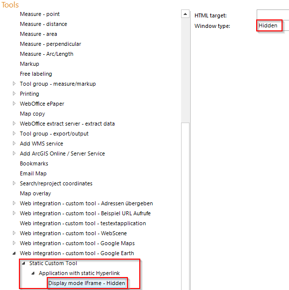Viewport: 289px width, 290px height.
Task: Select Add ArcGIS Online / Server Service label
Action: pyautogui.click(x=62, y=153)
